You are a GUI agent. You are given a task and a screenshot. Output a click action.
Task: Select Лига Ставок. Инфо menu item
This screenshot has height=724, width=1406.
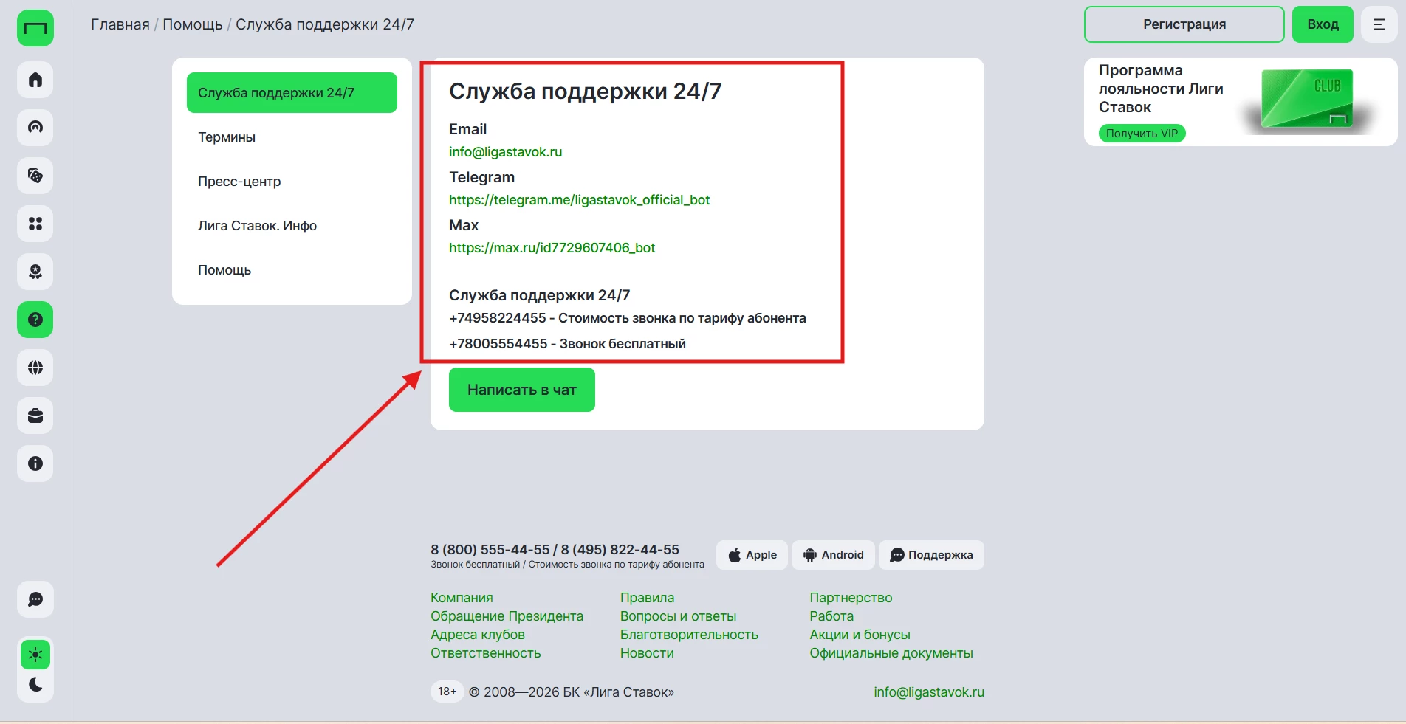click(292, 226)
